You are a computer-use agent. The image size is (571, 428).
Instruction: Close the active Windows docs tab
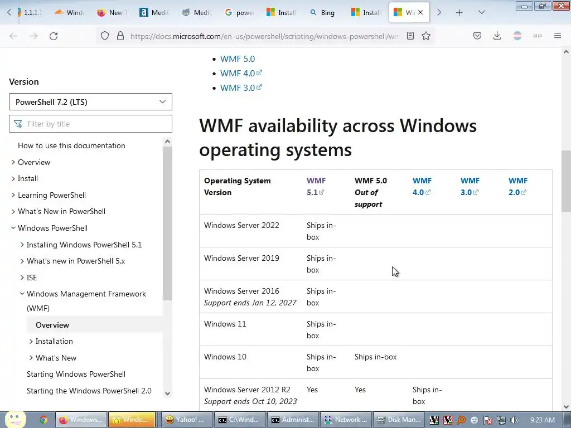coord(420,13)
